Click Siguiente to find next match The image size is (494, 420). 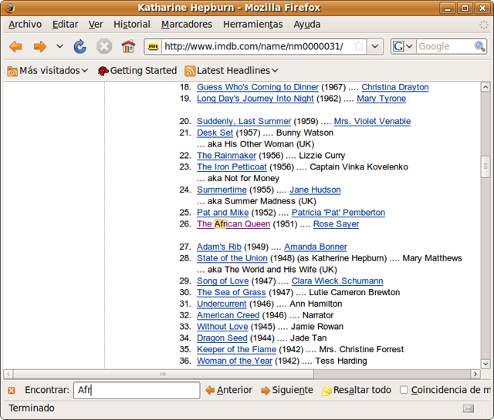287,390
